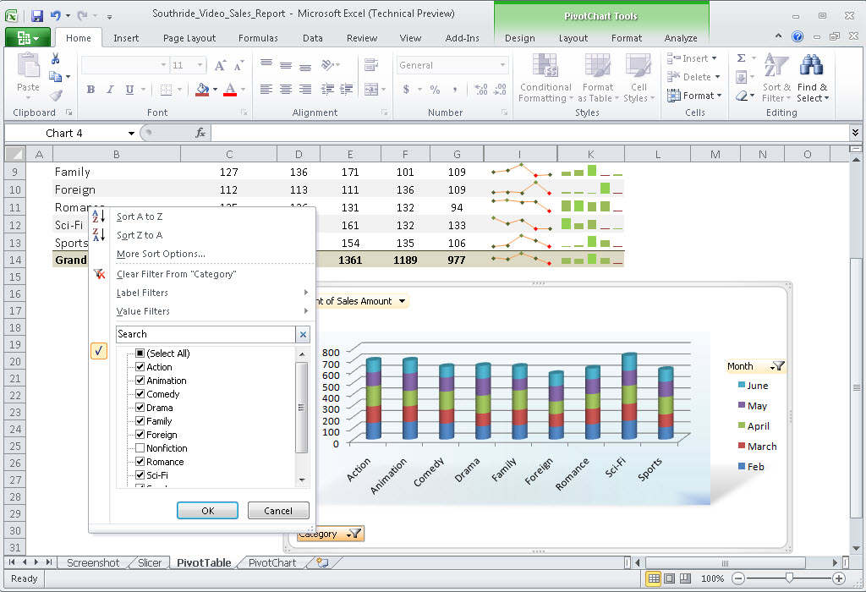The image size is (866, 592).
Task: Open the Insert ribbon tab
Action: click(x=126, y=38)
